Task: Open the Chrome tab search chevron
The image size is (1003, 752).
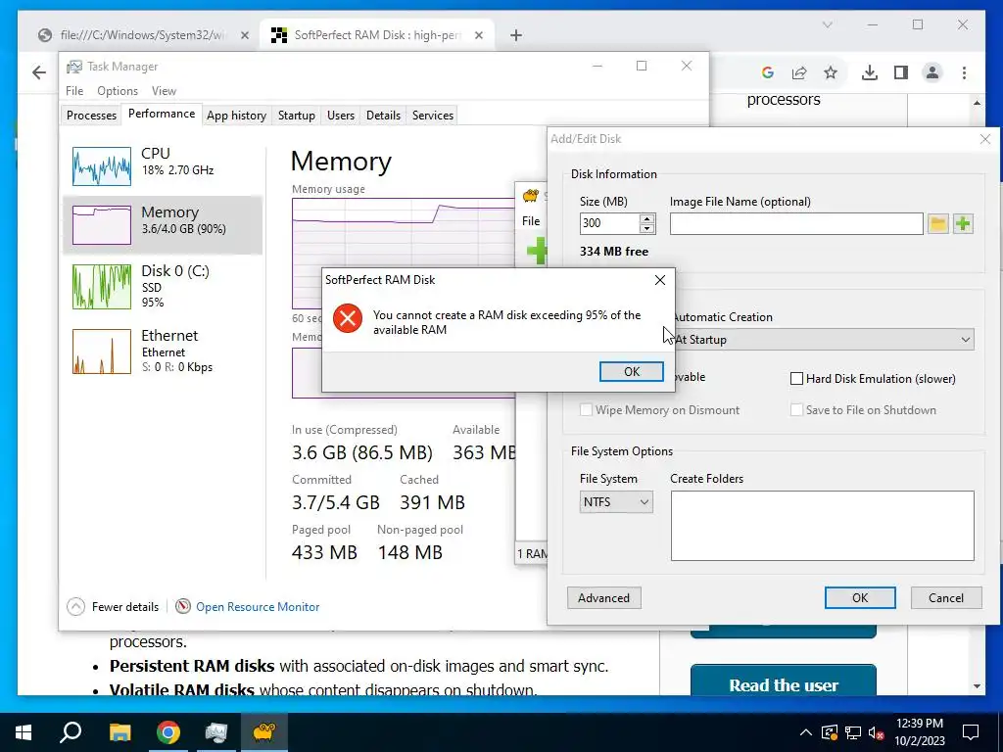Action: 827,24
